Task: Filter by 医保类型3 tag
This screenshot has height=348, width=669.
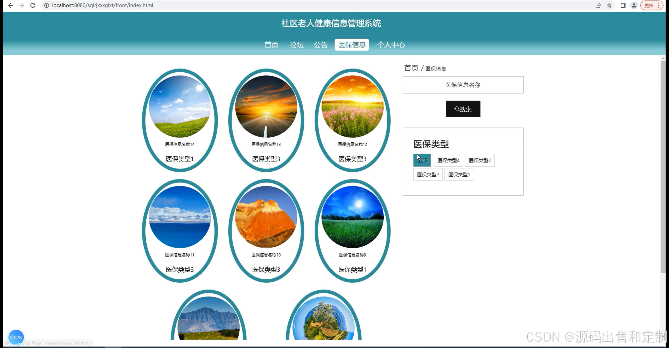Action: coord(480,160)
